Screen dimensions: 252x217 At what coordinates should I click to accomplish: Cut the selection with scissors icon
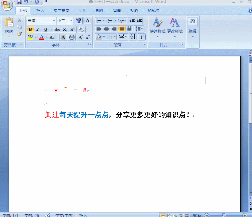19,20
